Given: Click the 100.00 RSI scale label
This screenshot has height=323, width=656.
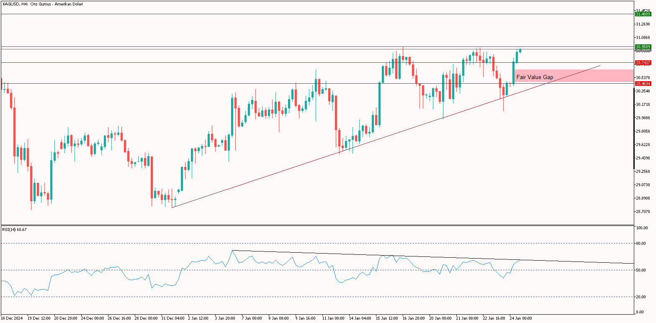Looking at the screenshot, I should 642,228.
